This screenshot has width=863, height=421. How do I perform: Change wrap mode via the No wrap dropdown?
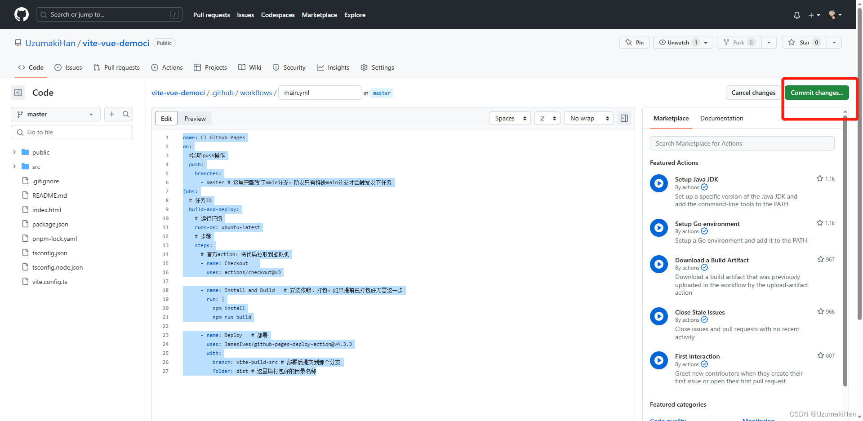click(x=588, y=118)
